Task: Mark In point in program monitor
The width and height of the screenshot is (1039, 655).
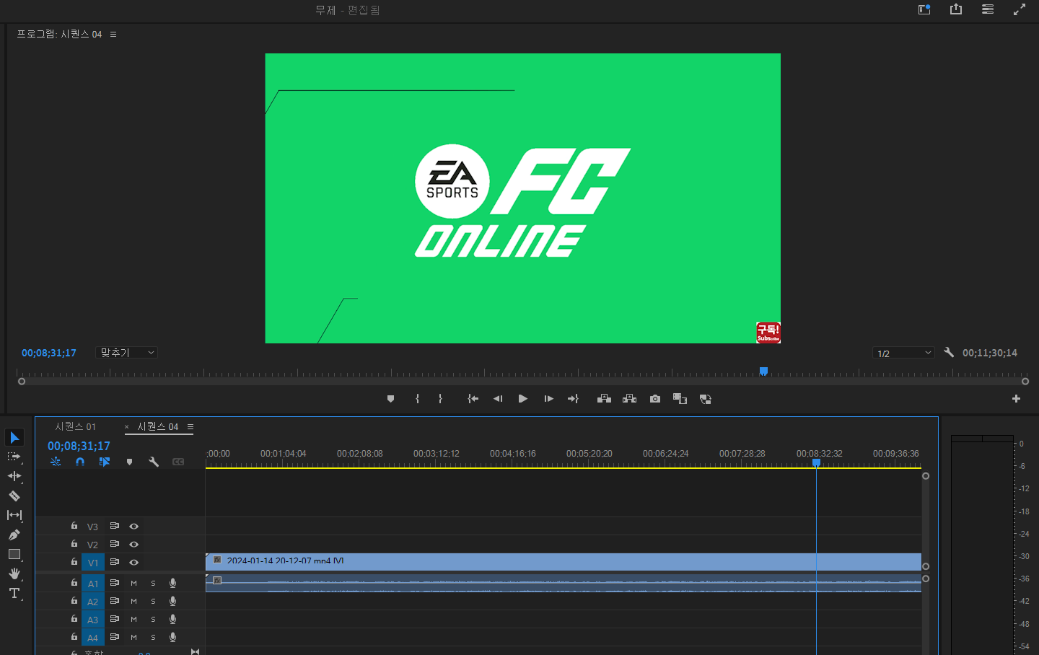Action: [x=418, y=399]
